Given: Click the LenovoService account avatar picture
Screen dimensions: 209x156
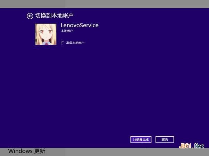Looking at the screenshot, I should point(46,34).
